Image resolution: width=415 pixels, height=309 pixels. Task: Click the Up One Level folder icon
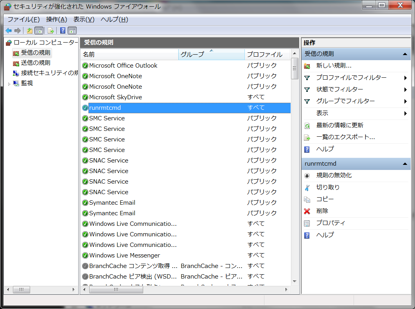click(29, 30)
